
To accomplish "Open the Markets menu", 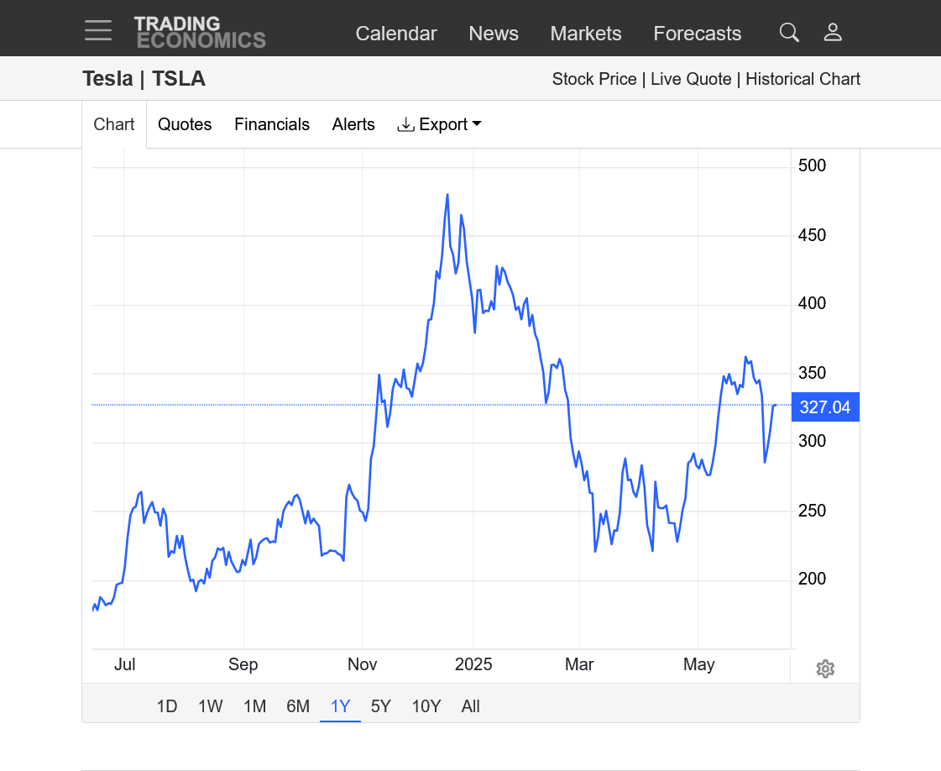I will click(586, 34).
